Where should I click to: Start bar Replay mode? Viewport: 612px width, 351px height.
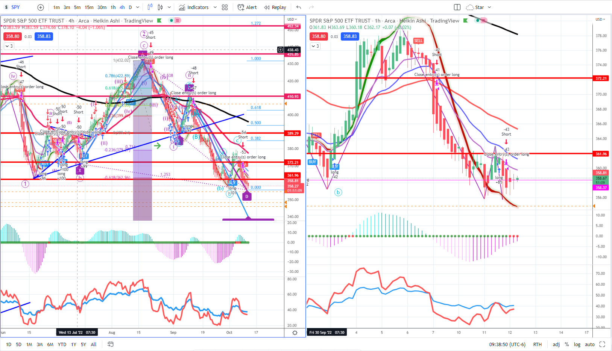coord(275,7)
